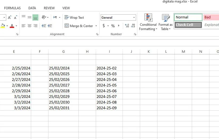This screenshot has width=219, height=139.
Task: Click the Center horizontal alignment icon
Action: pyautogui.click(x=29, y=26)
